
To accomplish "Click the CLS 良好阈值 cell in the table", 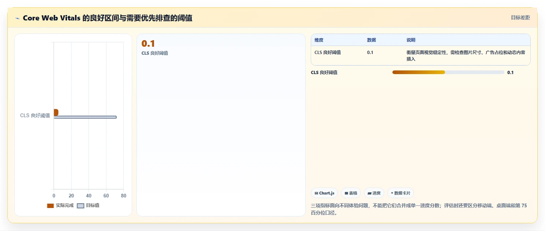I will pyautogui.click(x=328, y=53).
